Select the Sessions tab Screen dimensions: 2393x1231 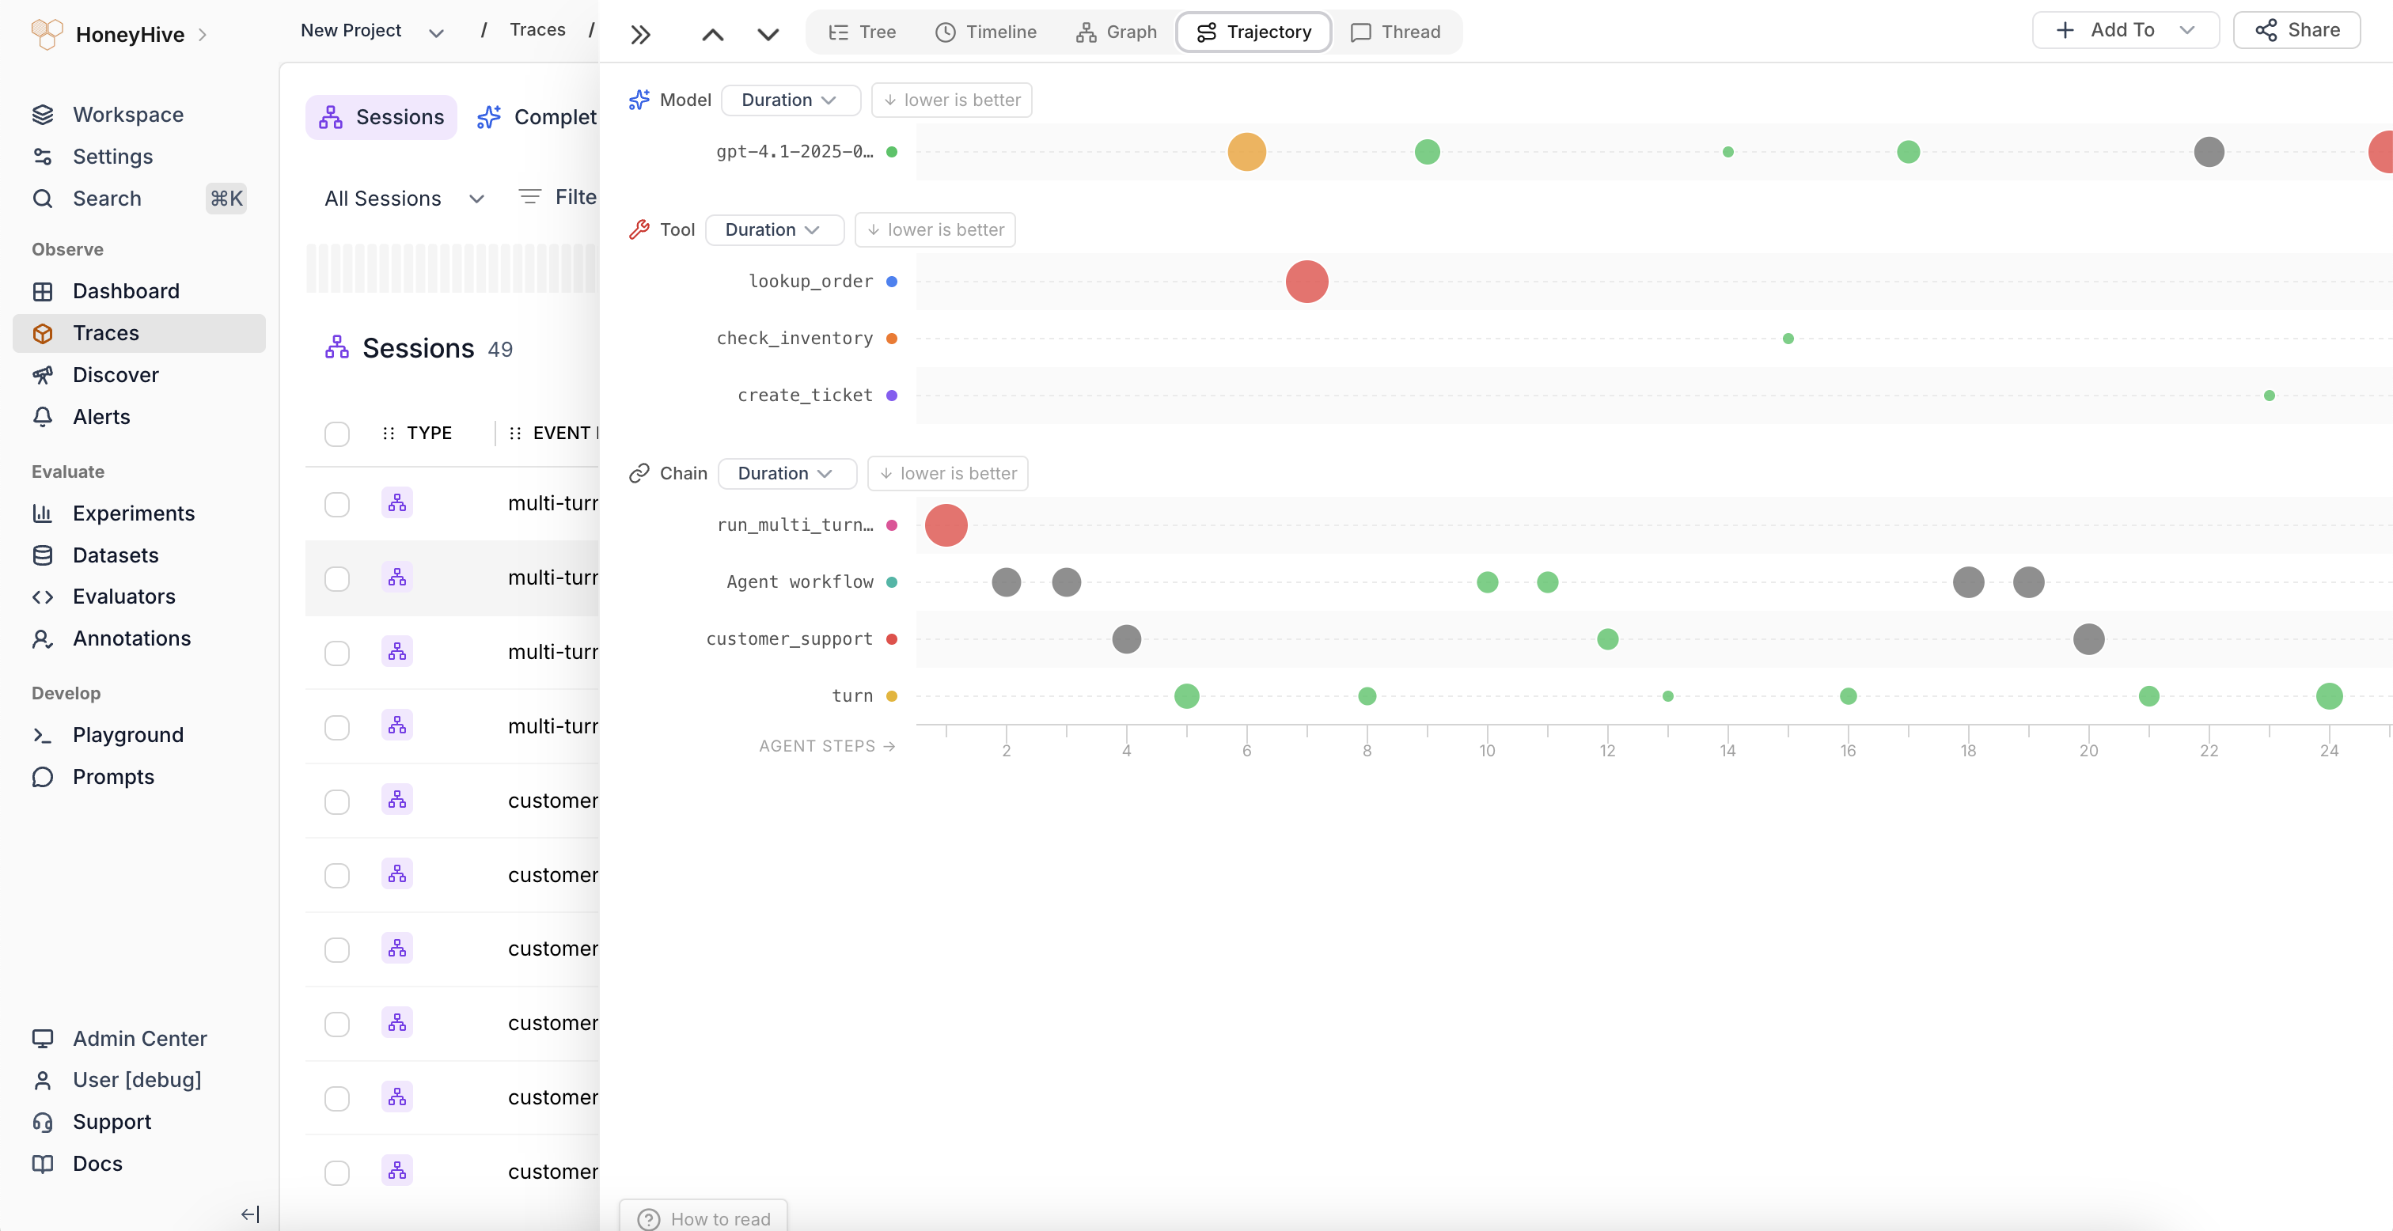pos(381,117)
